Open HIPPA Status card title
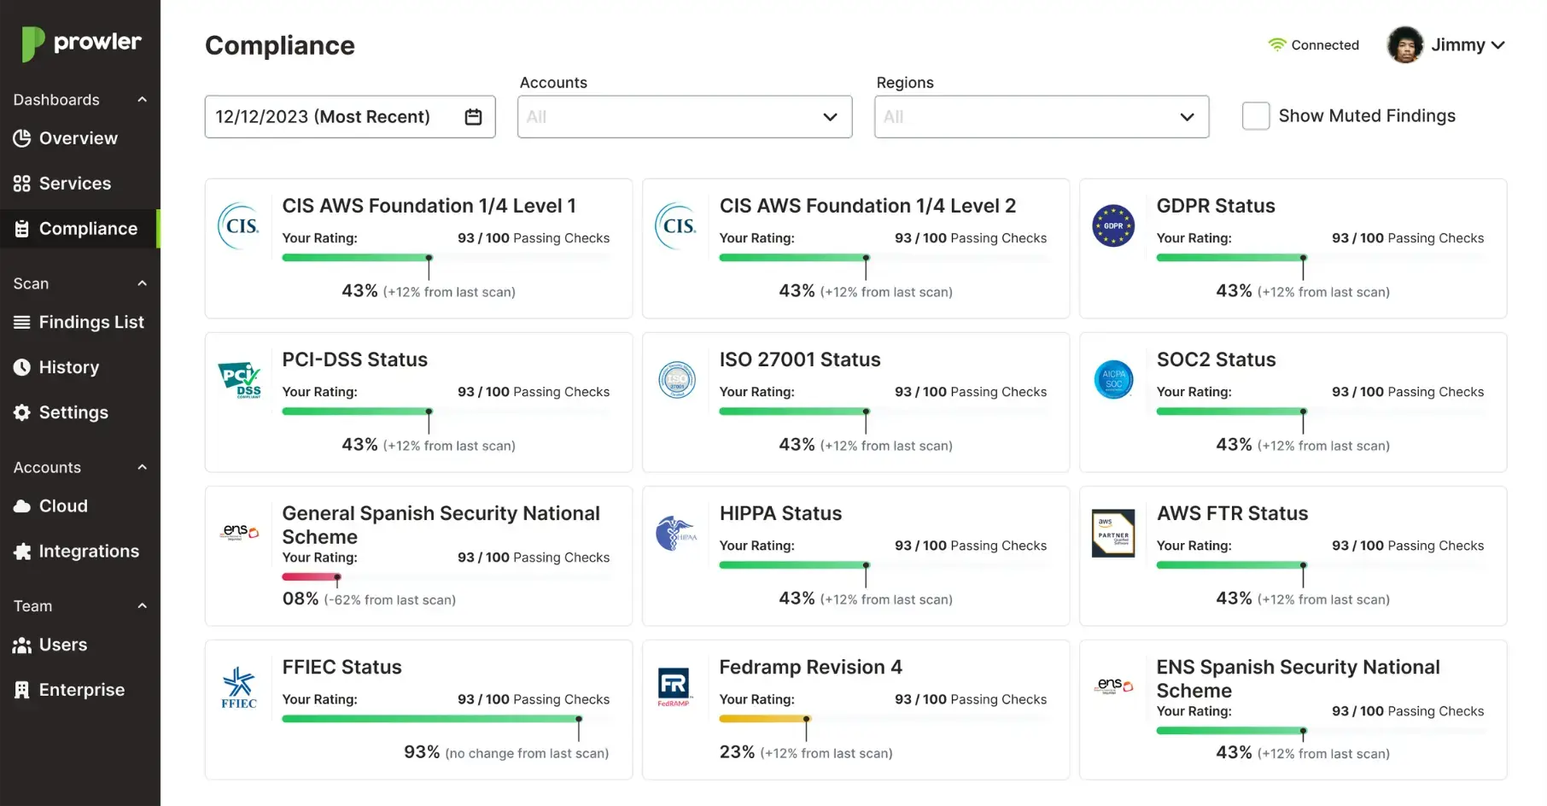 pos(780,513)
